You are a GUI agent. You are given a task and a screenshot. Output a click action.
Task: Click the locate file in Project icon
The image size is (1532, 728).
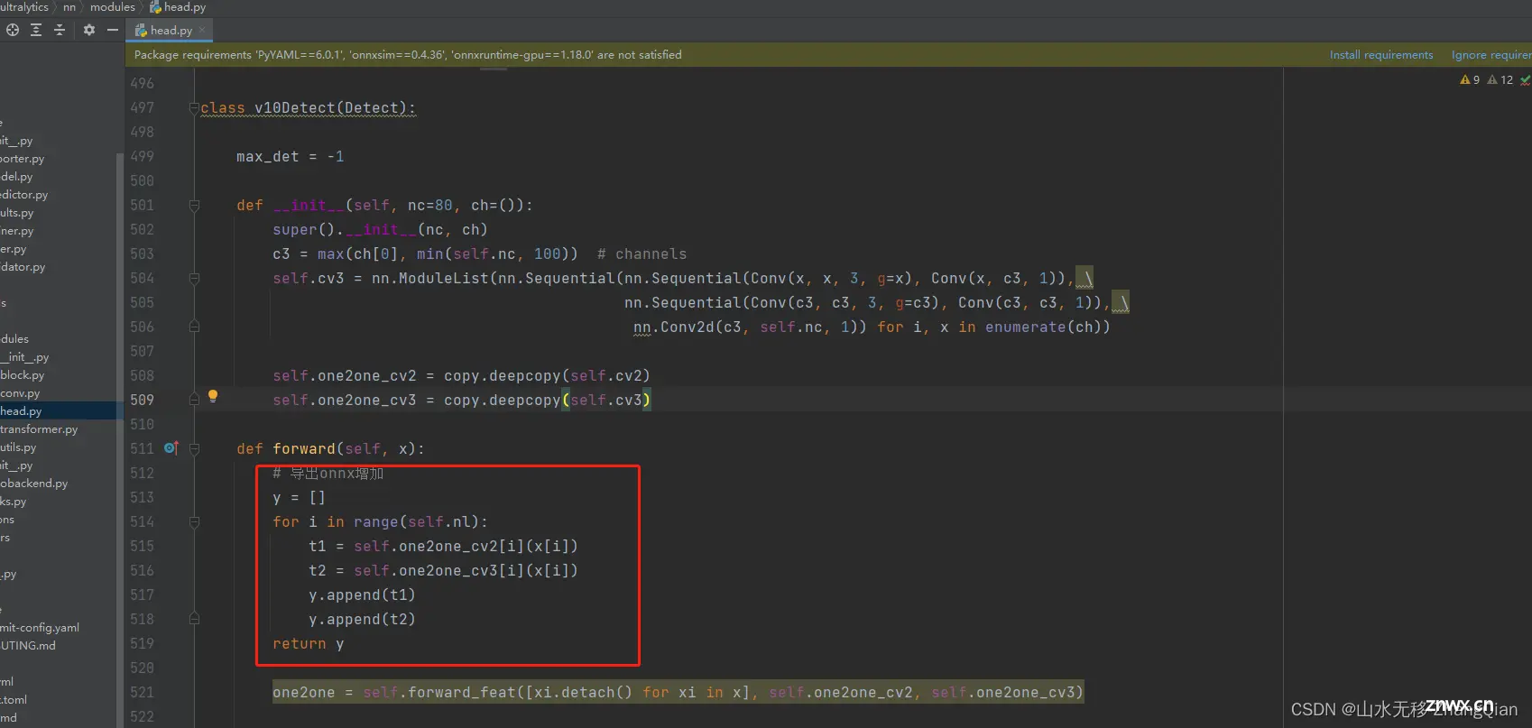click(x=13, y=30)
